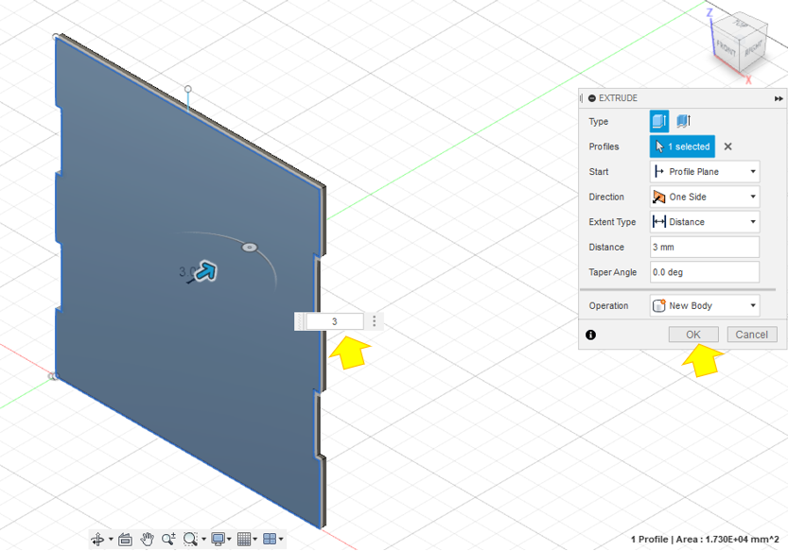Click the floating distance input showing 3
This screenshot has height=551, width=788.
[335, 321]
